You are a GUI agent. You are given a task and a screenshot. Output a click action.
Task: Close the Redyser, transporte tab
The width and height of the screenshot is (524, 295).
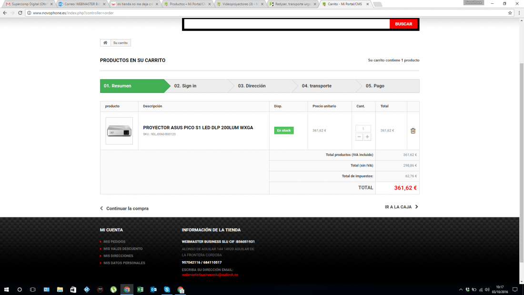click(x=315, y=4)
